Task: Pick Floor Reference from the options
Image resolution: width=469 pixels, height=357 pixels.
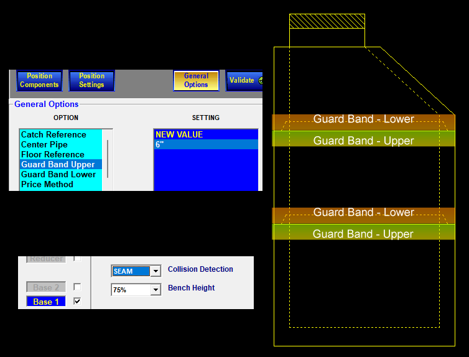Action: (x=52, y=154)
